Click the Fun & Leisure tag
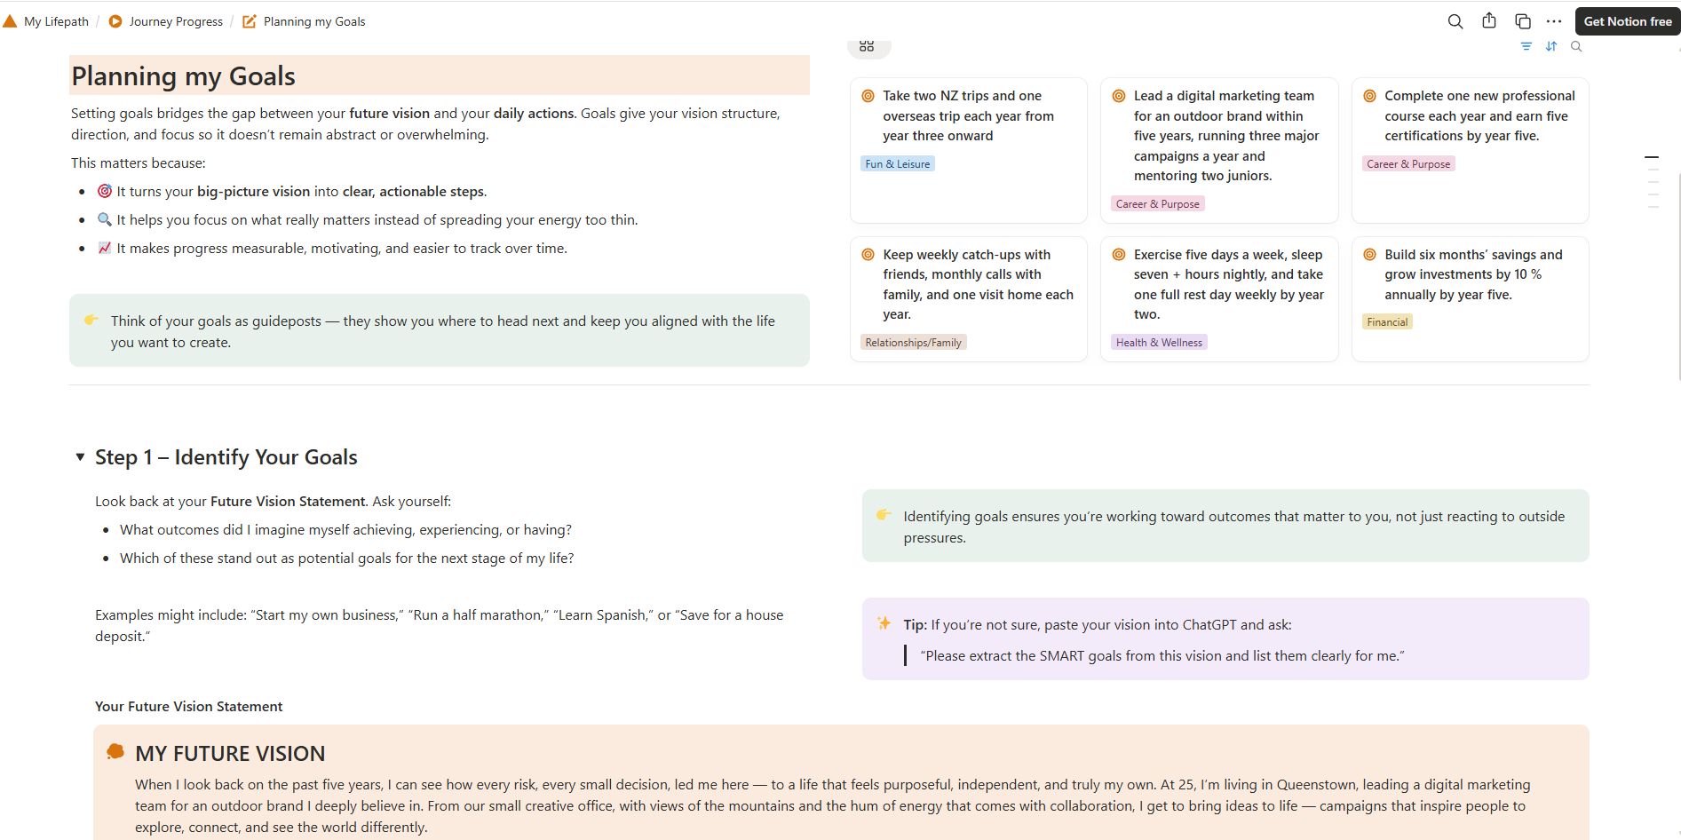Screen dimensions: 1681x840 (x=897, y=164)
